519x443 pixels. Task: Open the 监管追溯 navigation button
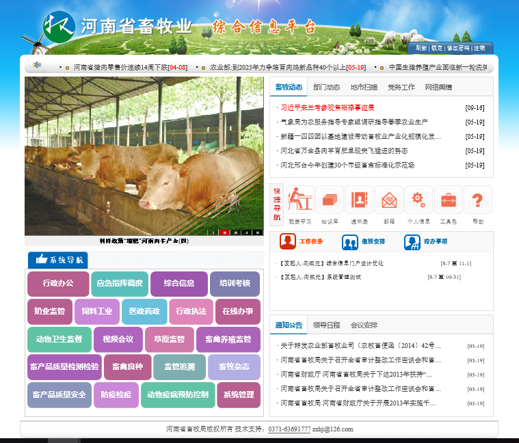pos(179,367)
